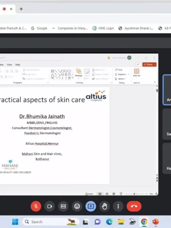Open the Teams Chat taskbar icon
171x228 pixels.
[x=98, y=222]
